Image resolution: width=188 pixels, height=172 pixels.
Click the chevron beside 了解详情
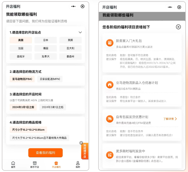point(176,119)
